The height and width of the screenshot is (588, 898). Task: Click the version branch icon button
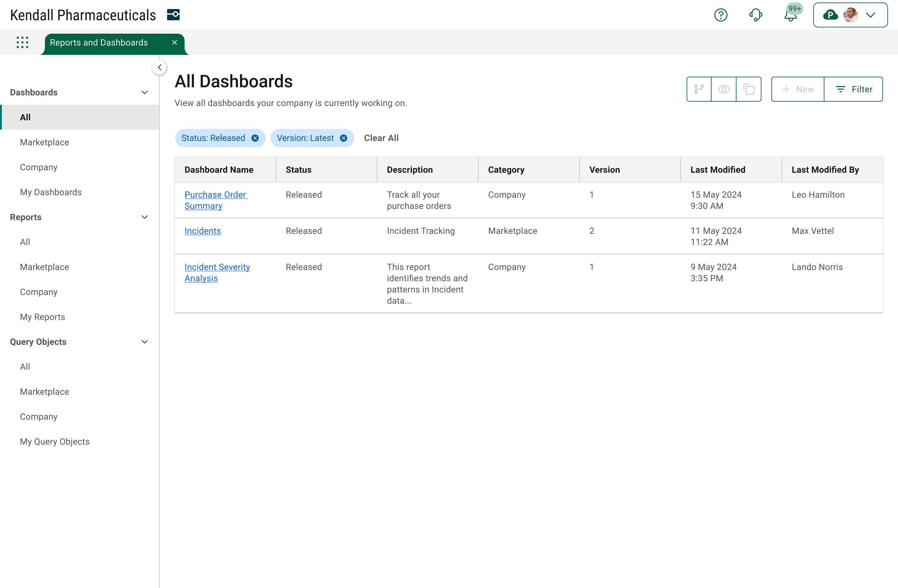point(699,89)
